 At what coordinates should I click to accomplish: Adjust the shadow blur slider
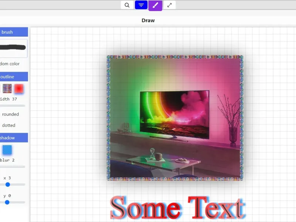click(x=13, y=167)
